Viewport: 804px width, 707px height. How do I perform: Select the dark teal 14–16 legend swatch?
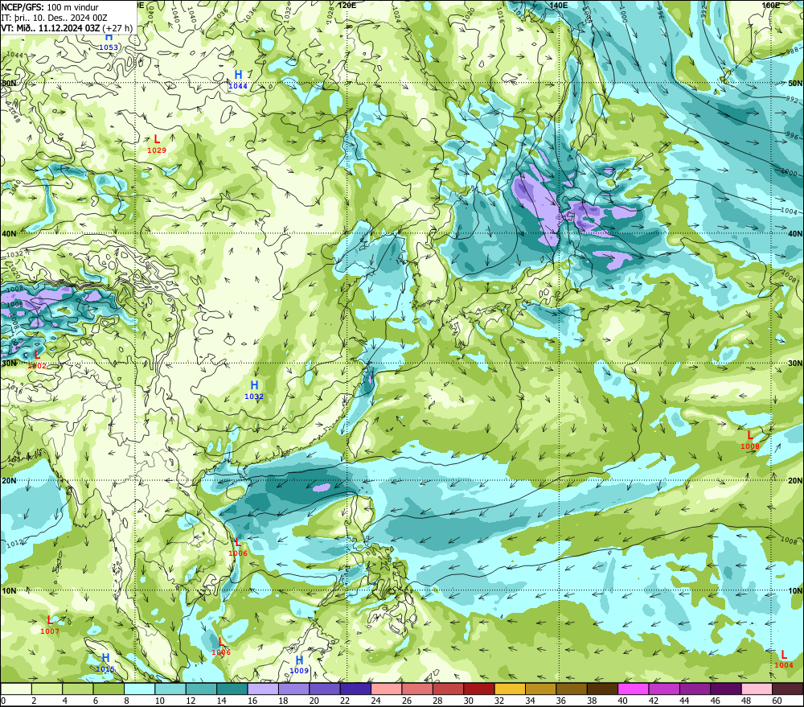[x=232, y=689]
